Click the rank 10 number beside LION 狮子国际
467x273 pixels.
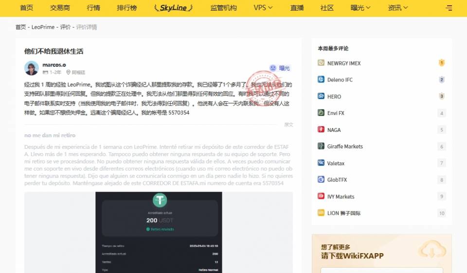[x=442, y=213]
